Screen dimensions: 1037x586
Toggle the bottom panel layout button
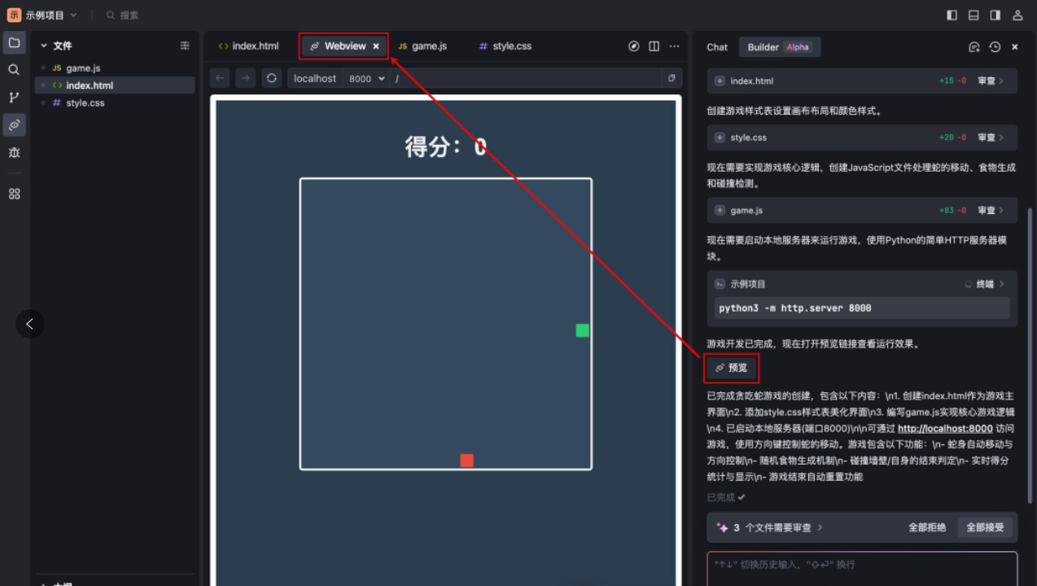click(974, 15)
